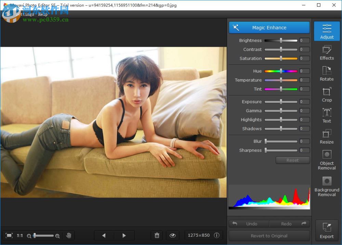Viewport: 342px width, 245px height.
Task: Click the next image arrow
Action: (x=124, y=235)
